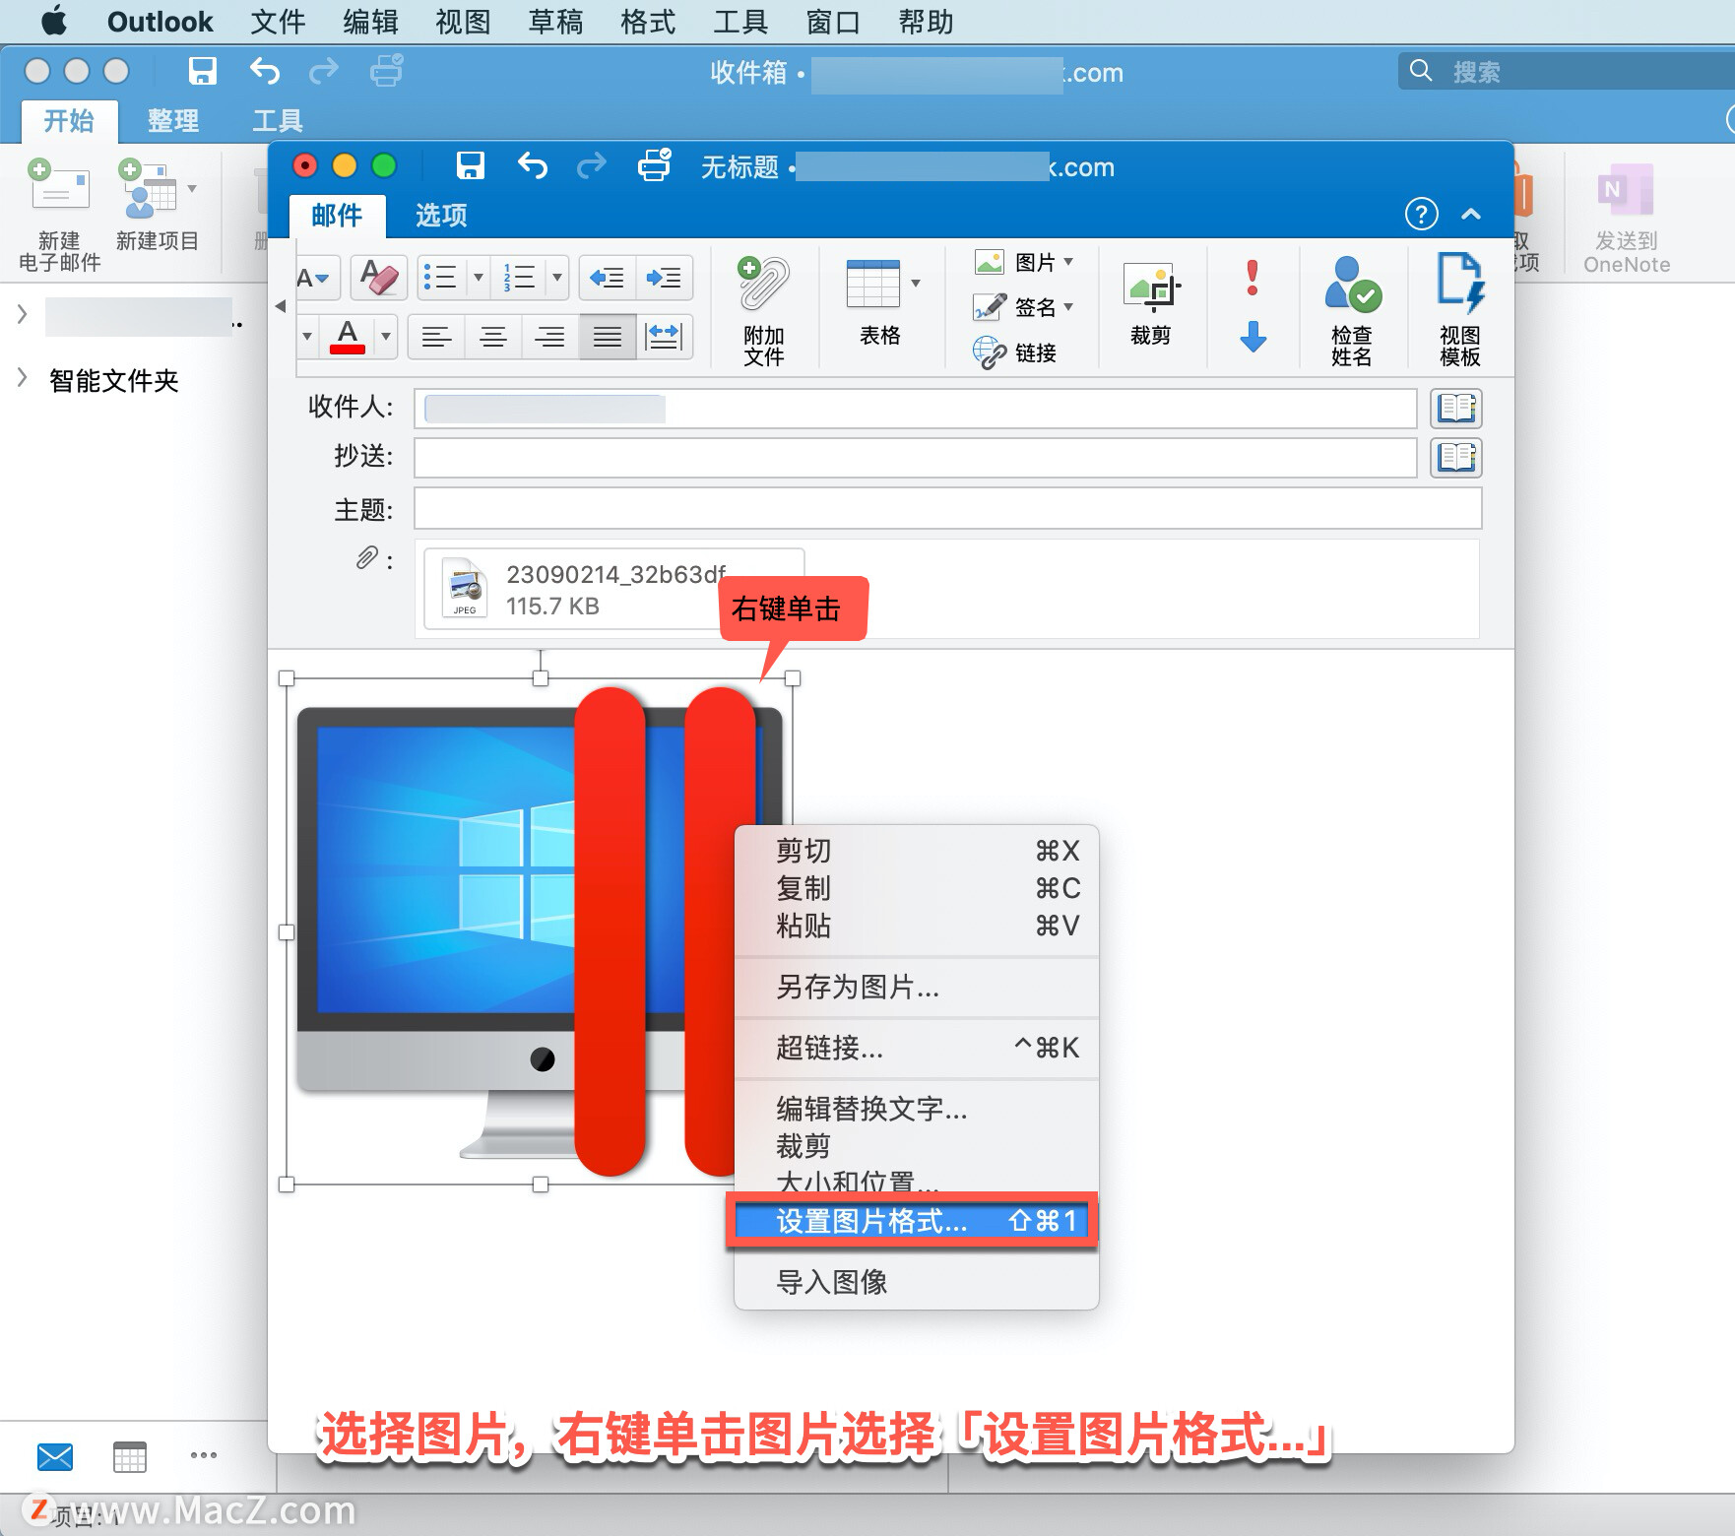Open the Tools tab in main window
The height and width of the screenshot is (1536, 1735).
[277, 121]
